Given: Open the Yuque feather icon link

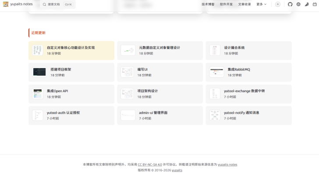Looking at the screenshot, I should [x=307, y=4].
